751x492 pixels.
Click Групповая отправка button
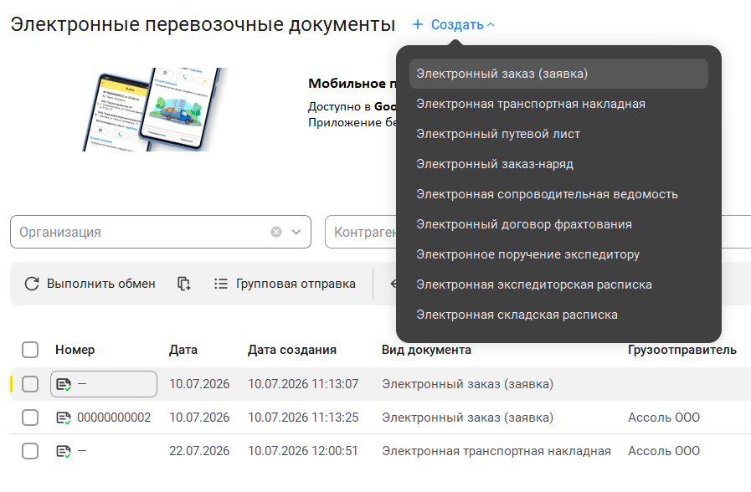285,284
